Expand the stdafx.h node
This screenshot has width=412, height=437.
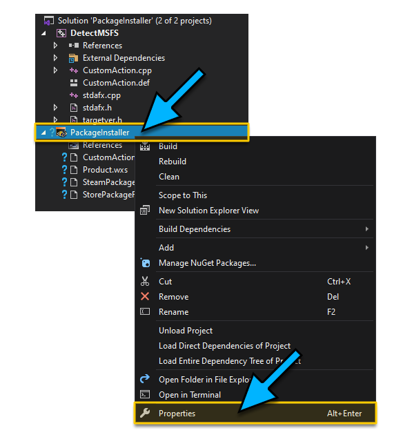(x=55, y=108)
